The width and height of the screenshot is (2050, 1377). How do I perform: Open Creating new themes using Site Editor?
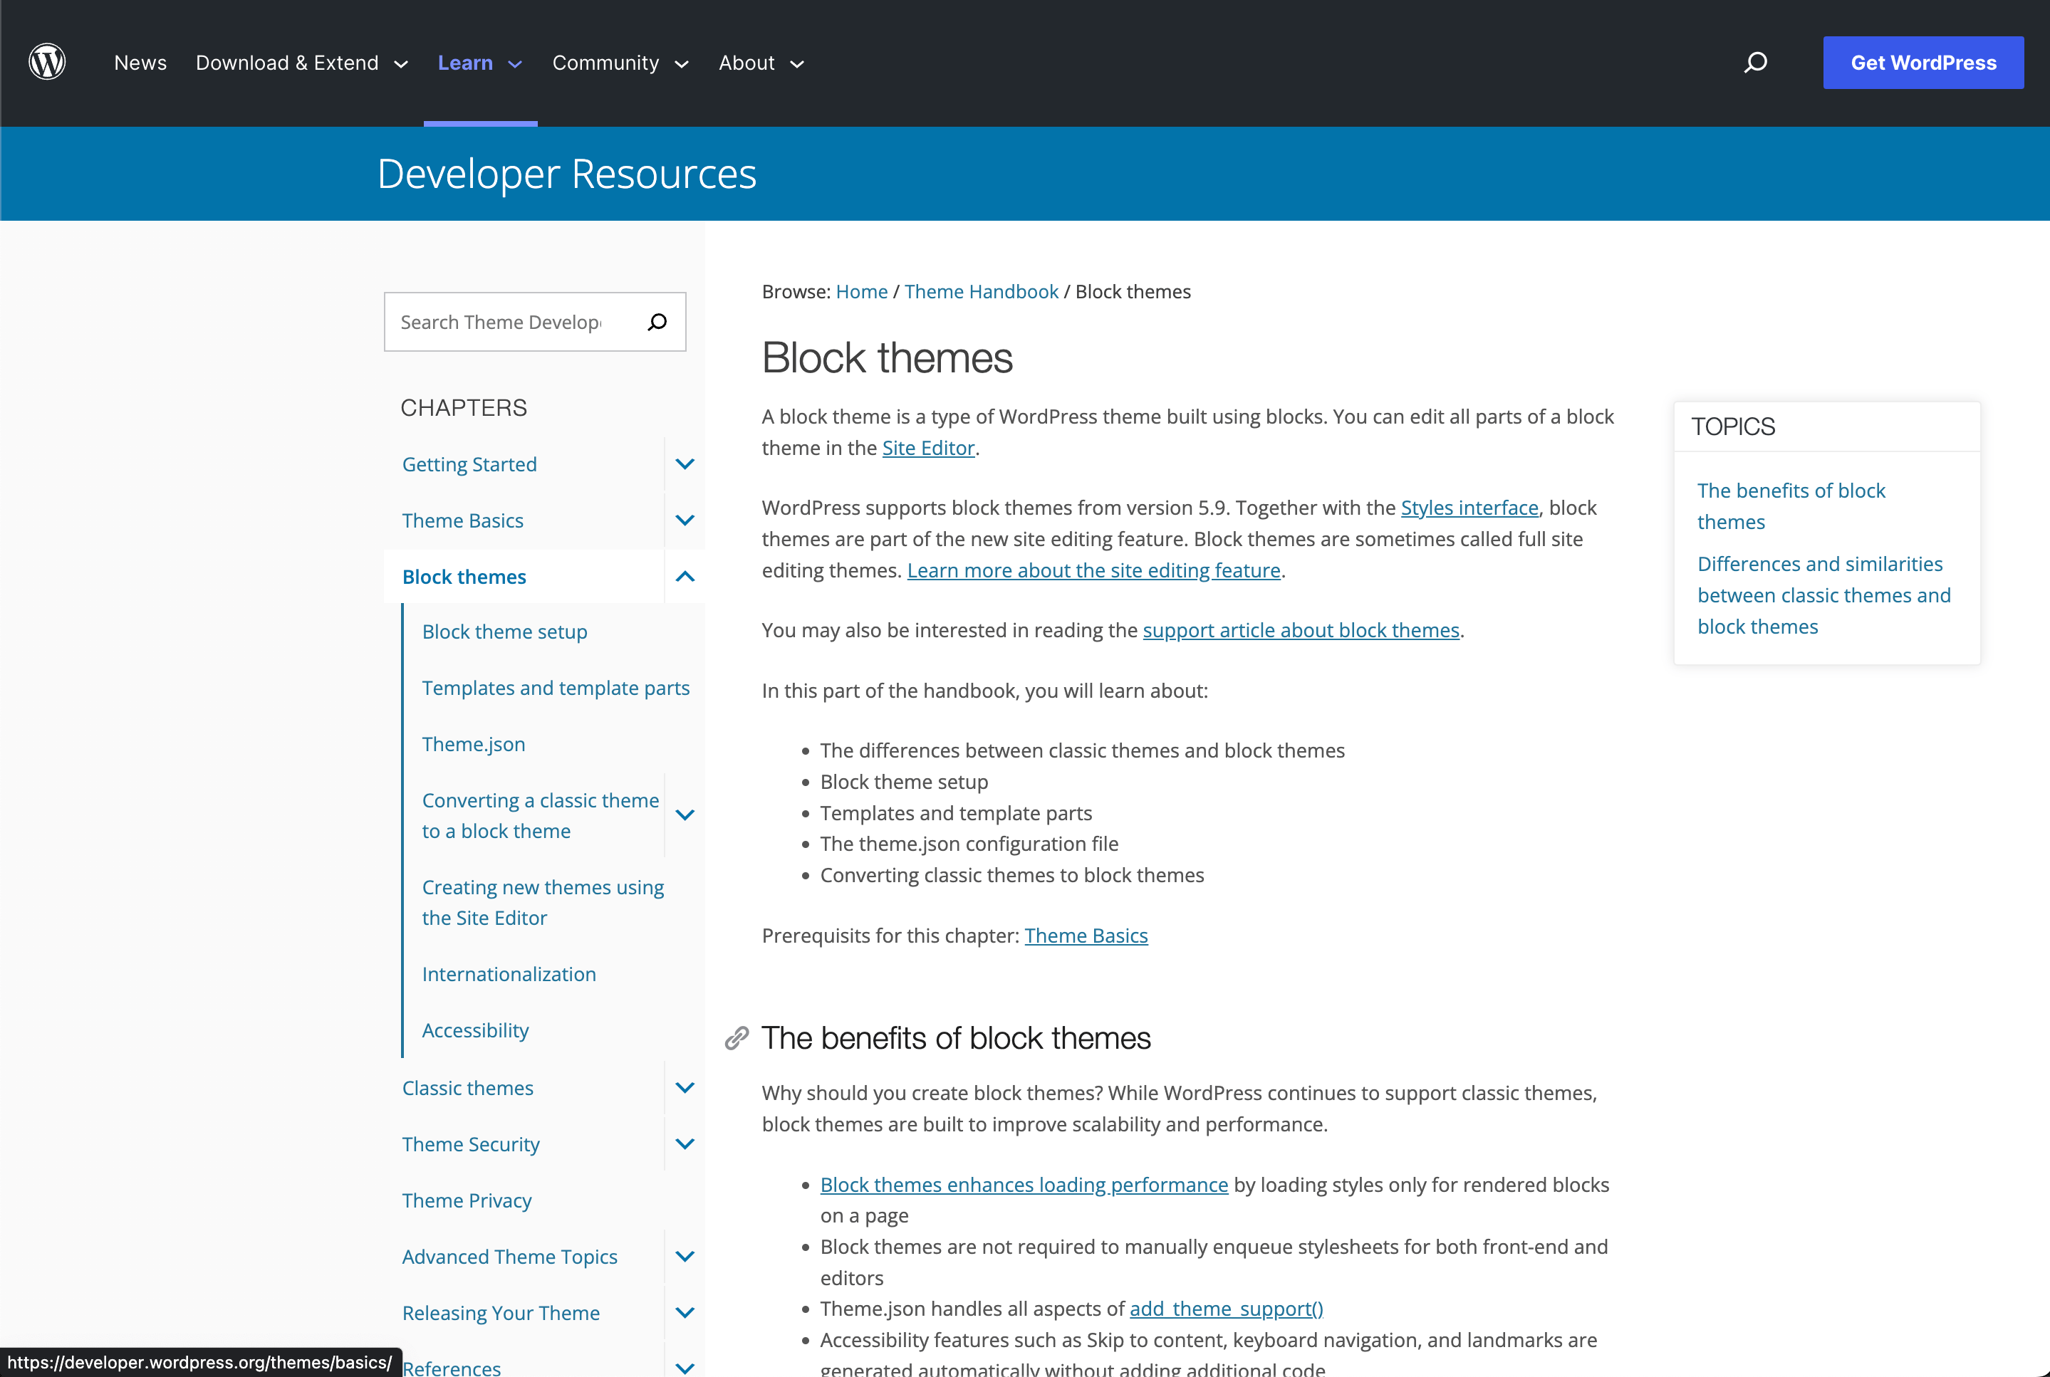(x=543, y=903)
